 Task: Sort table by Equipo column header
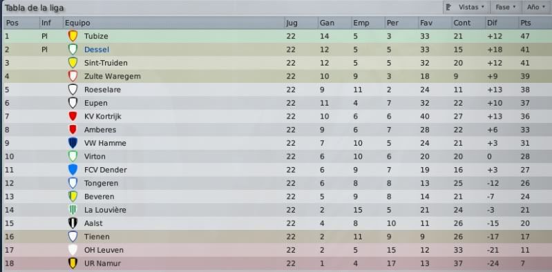tap(173, 23)
